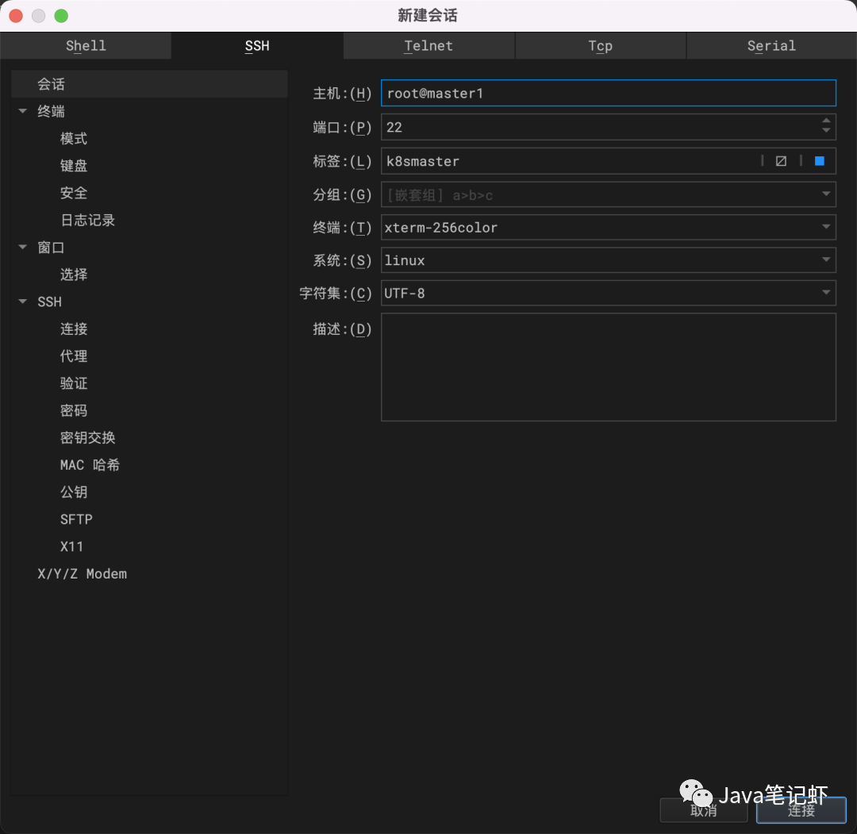Image resolution: width=857 pixels, height=834 pixels.
Task: Open the SFTP settings page
Action: pyautogui.click(x=76, y=519)
